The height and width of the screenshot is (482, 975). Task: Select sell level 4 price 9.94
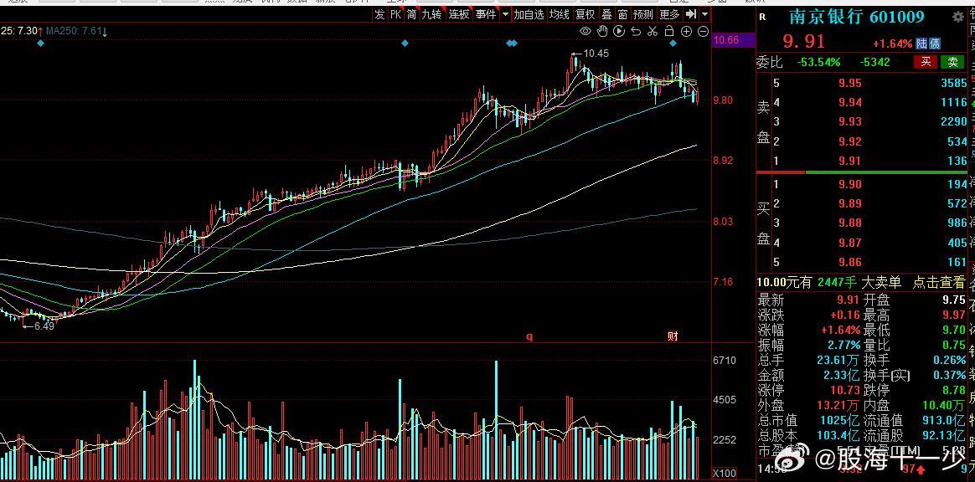pyautogui.click(x=850, y=102)
